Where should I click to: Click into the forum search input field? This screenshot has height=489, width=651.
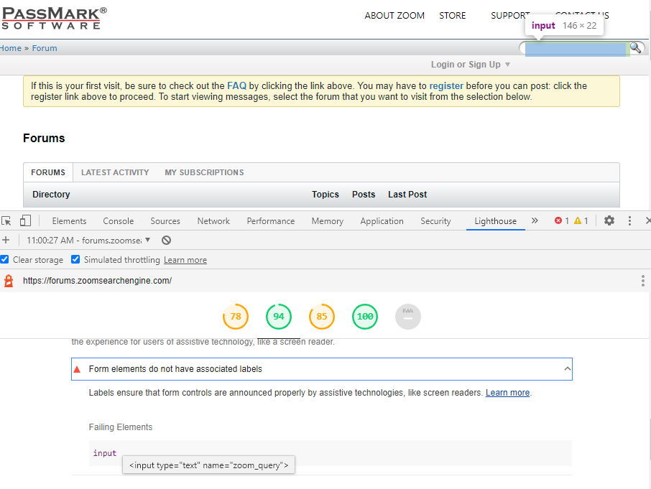click(575, 48)
